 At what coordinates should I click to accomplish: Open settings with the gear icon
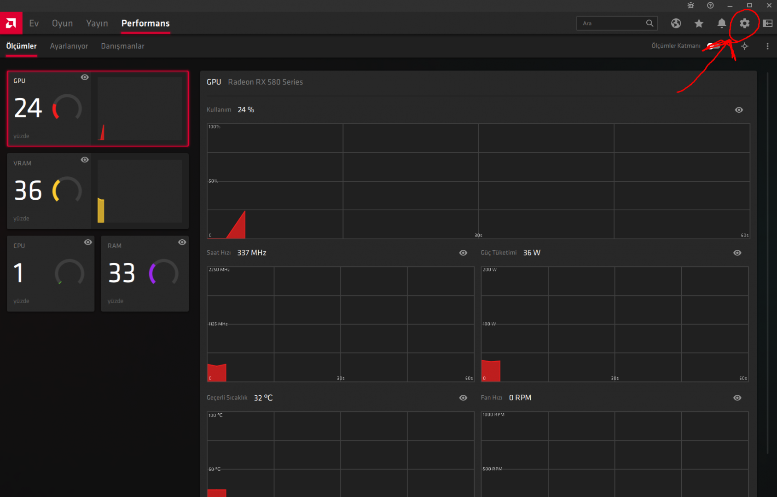coord(745,23)
